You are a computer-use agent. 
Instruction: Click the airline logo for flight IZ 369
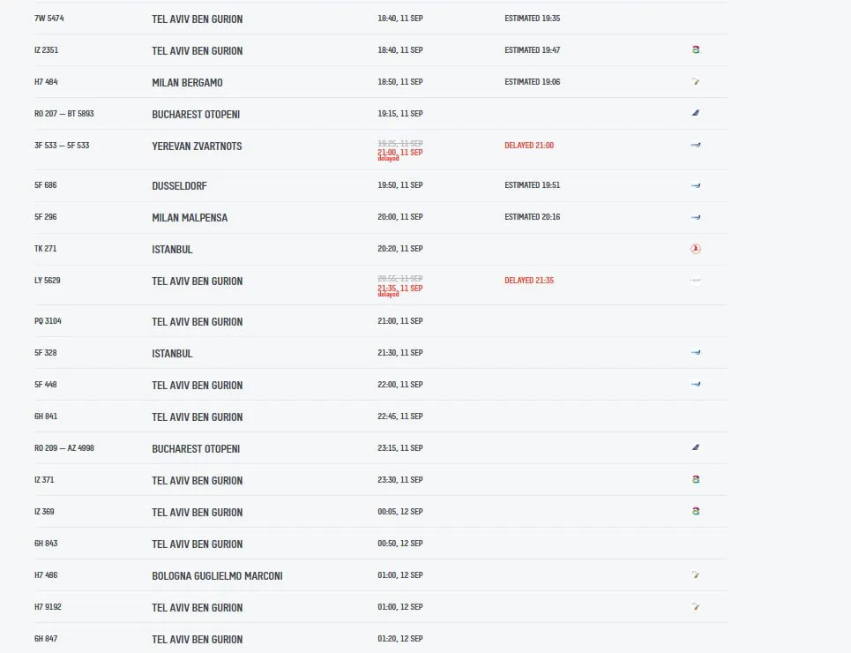click(x=696, y=511)
